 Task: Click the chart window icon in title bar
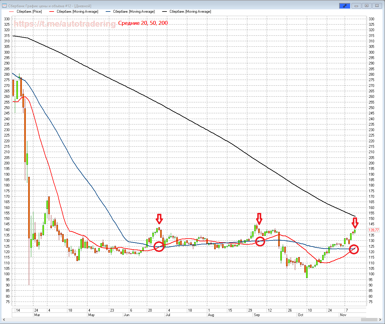click(4, 6)
